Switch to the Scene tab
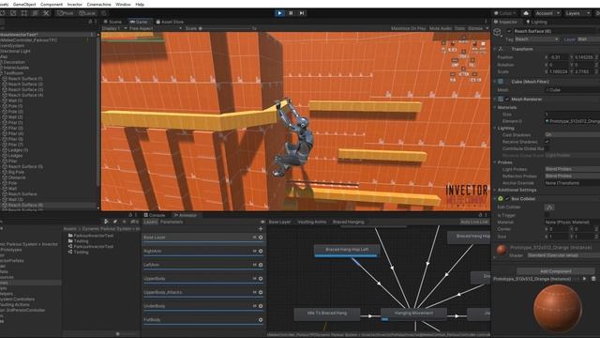Image resolution: width=600 pixels, height=338 pixels. 112,22
